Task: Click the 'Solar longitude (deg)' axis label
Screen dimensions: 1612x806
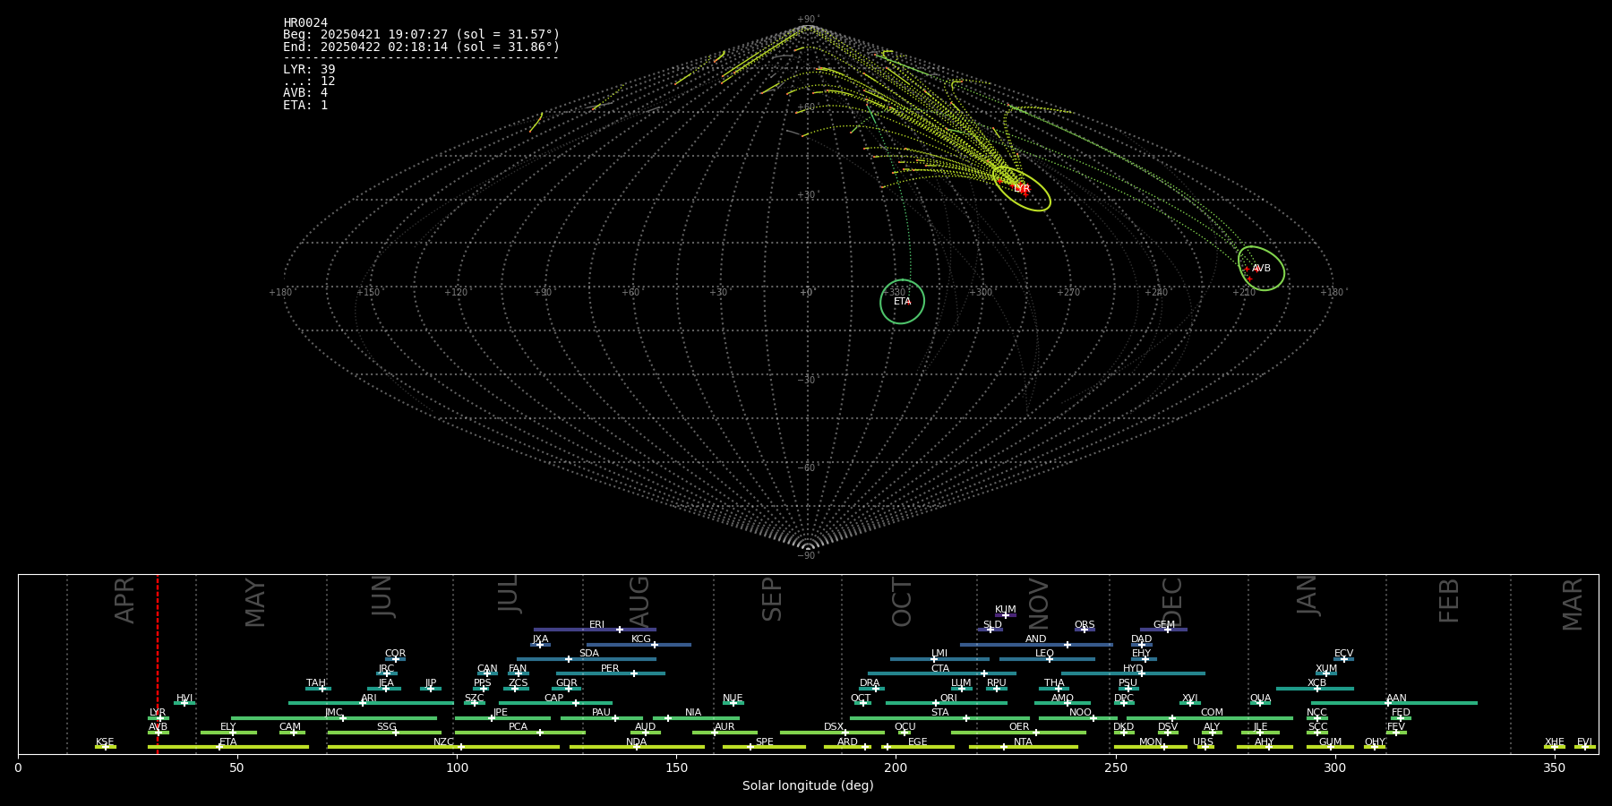Action: (808, 785)
